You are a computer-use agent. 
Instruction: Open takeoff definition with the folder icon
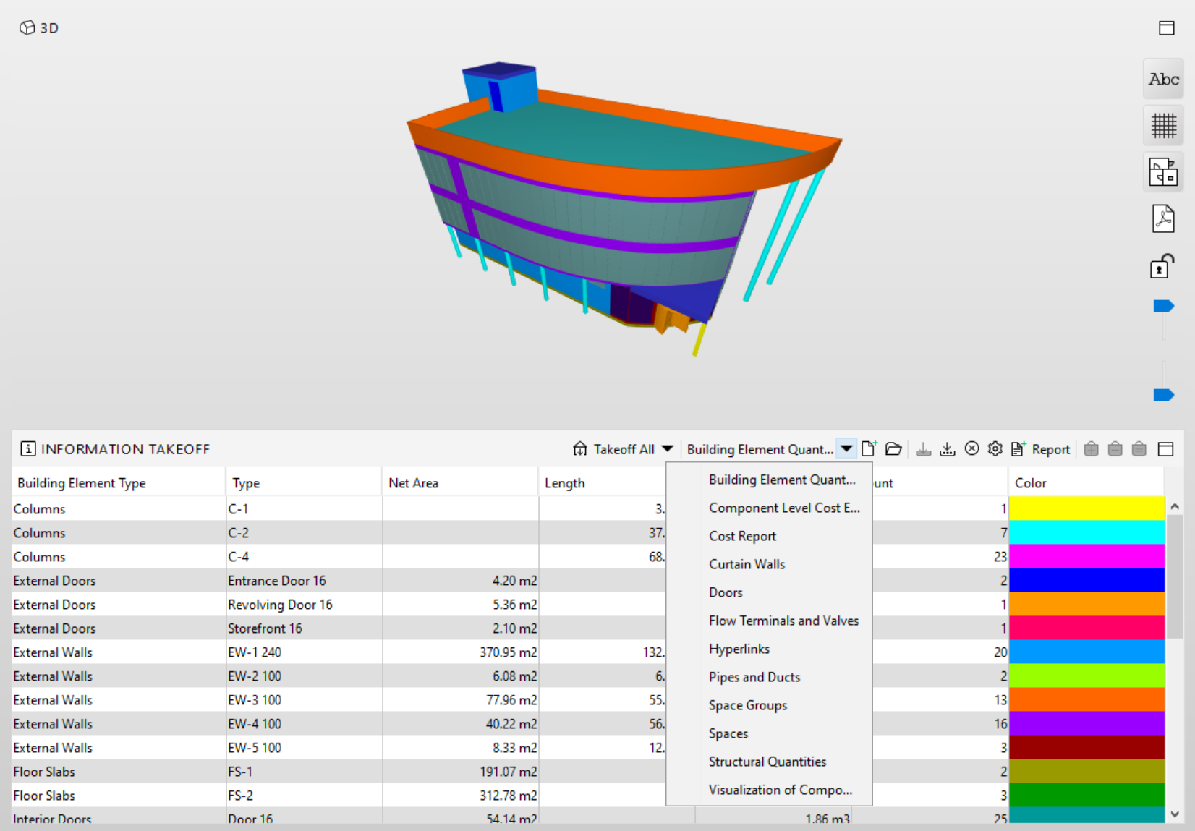(893, 449)
